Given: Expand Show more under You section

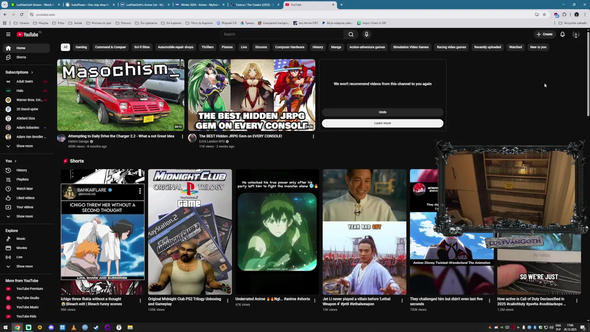Looking at the screenshot, I should (29, 216).
